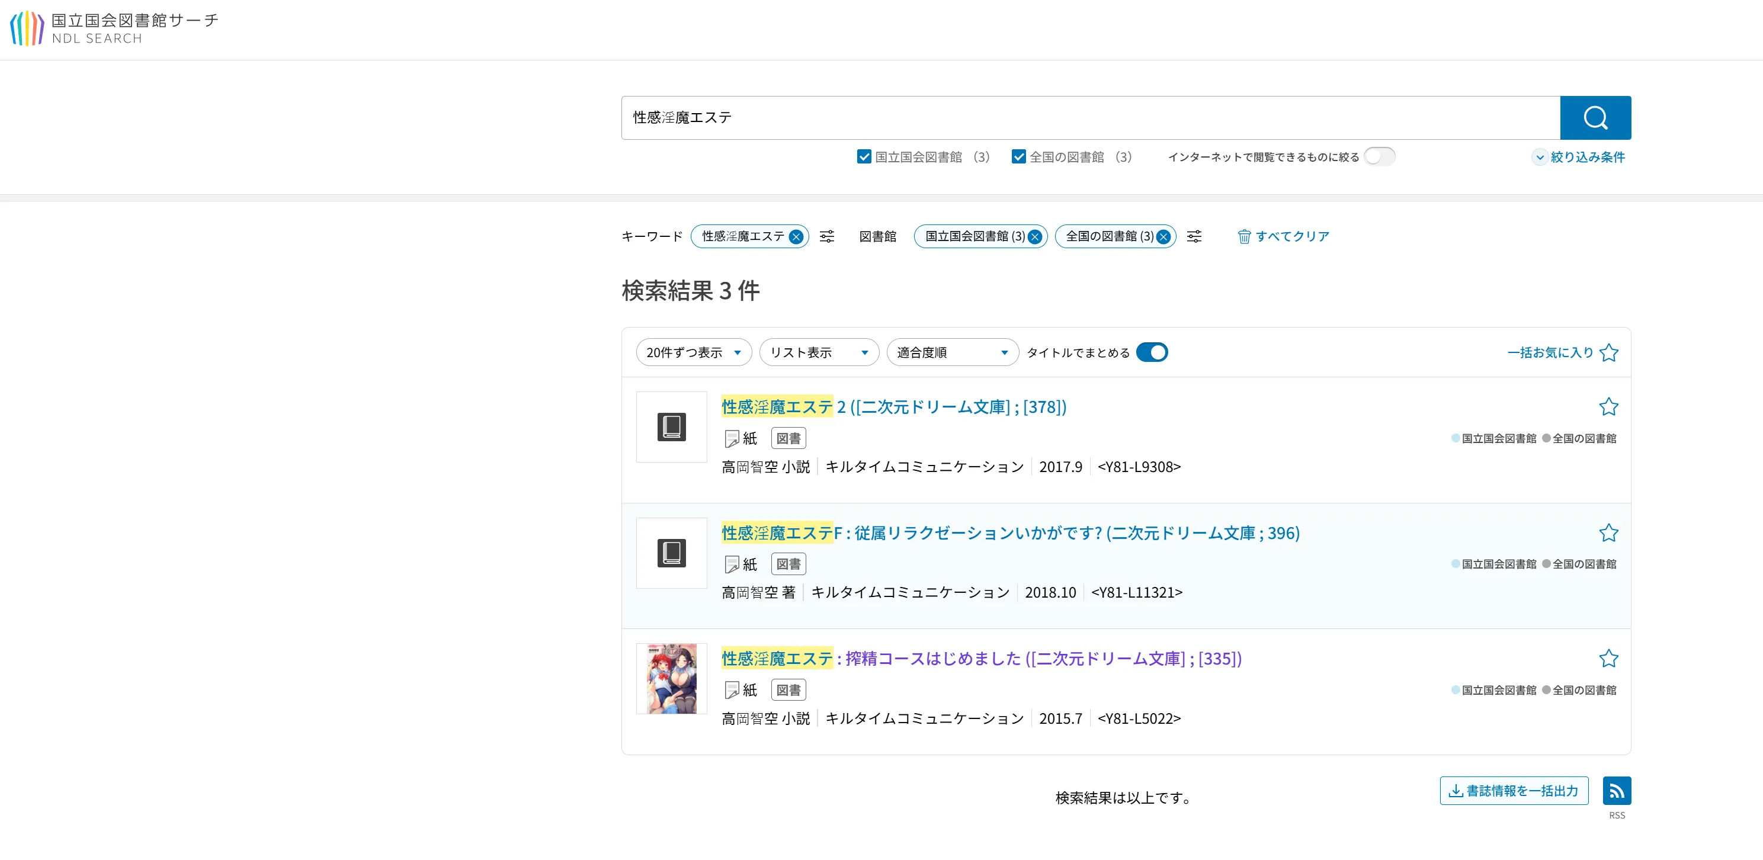Open the 20件ずつ表示 dropdown
Viewport: 1763px width, 860px height.
693,352
